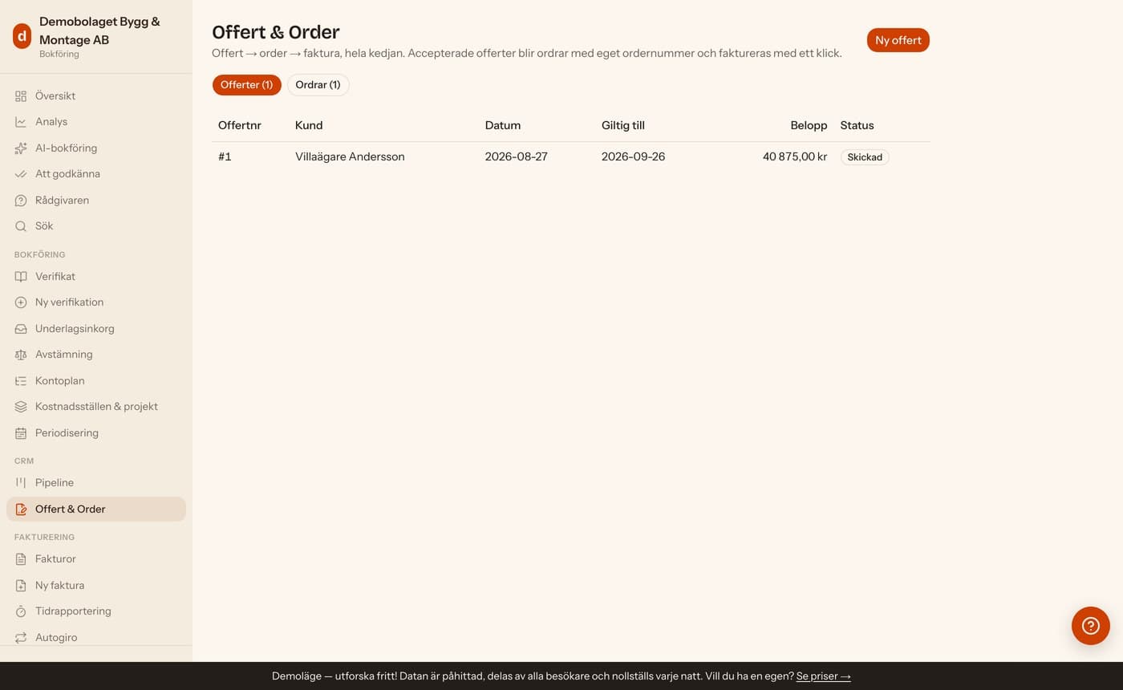Click the Datum column header
This screenshot has width=1123, height=690.
pyautogui.click(x=503, y=126)
